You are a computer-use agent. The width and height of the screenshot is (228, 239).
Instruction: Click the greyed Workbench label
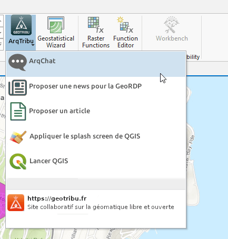172,38
